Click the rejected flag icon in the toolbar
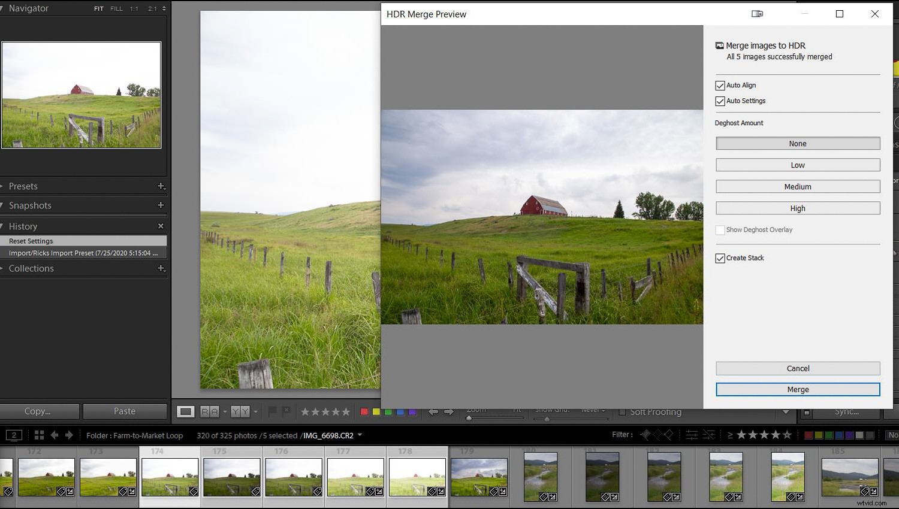Image resolution: width=899 pixels, height=509 pixels. click(286, 411)
